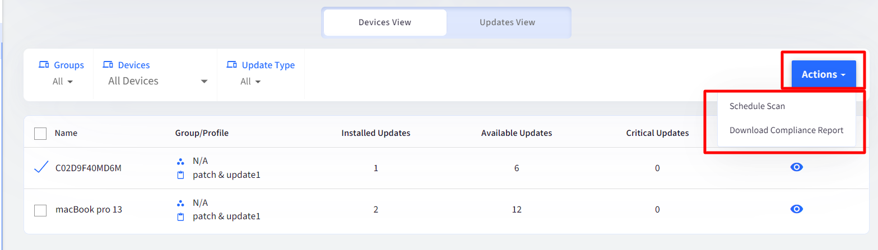Select Download Compliance Report option
This screenshot has height=250, width=878.
(x=786, y=130)
